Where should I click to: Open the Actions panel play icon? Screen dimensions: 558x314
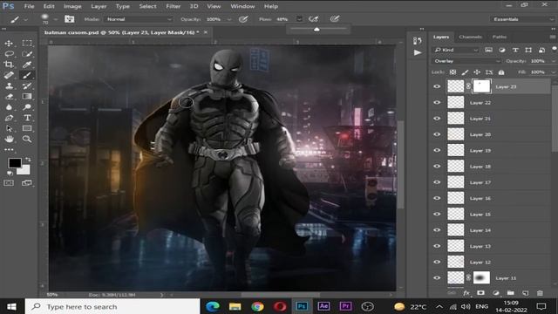click(x=417, y=52)
